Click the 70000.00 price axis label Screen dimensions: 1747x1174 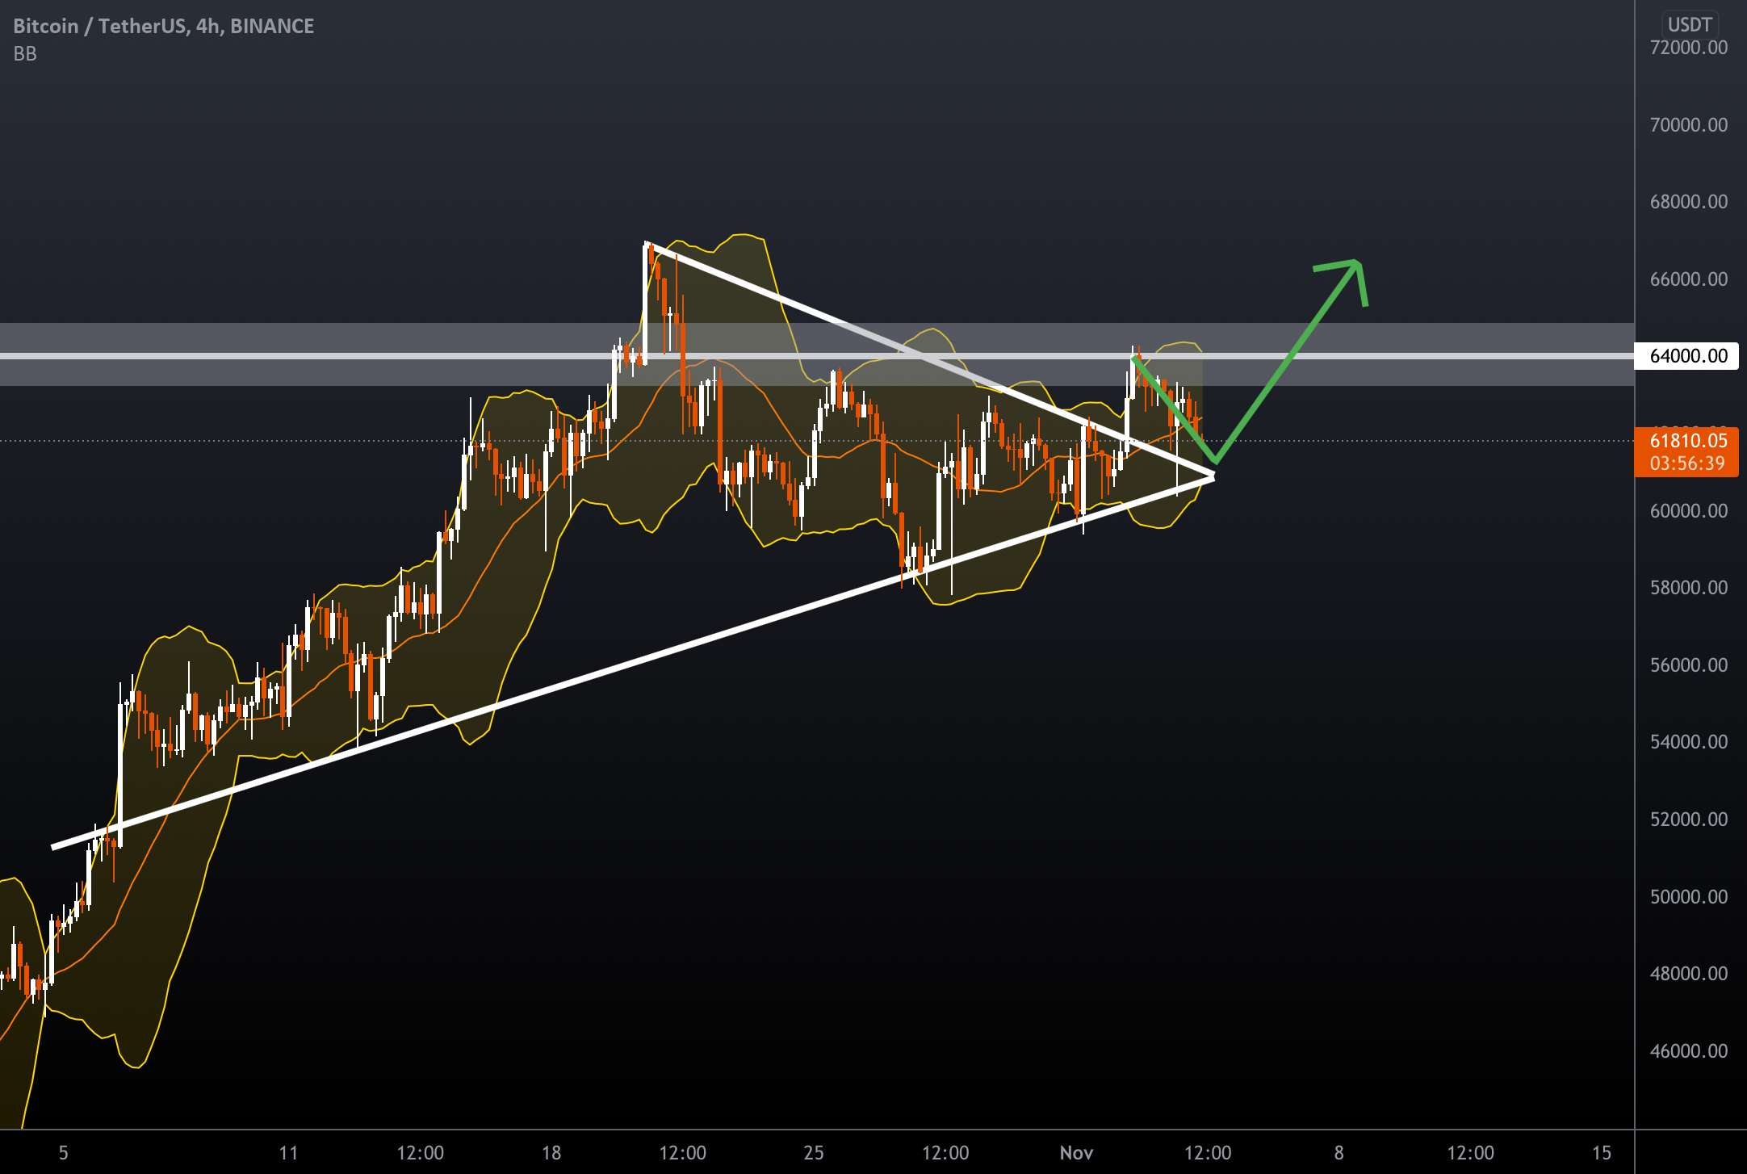click(1689, 125)
